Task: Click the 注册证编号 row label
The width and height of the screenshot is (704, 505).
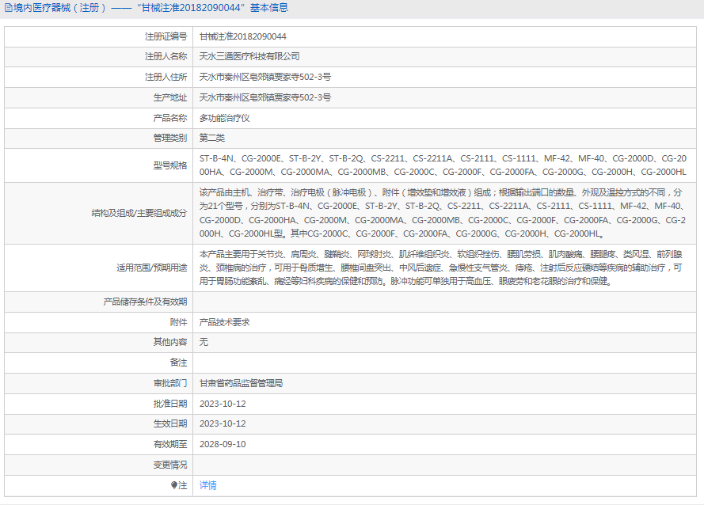Action: click(166, 36)
